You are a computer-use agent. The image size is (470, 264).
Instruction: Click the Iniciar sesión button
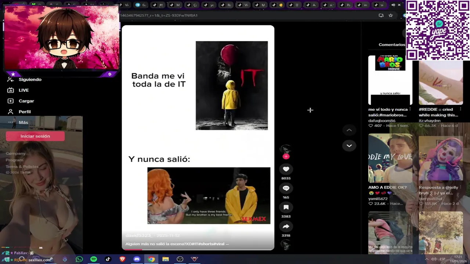click(x=35, y=136)
